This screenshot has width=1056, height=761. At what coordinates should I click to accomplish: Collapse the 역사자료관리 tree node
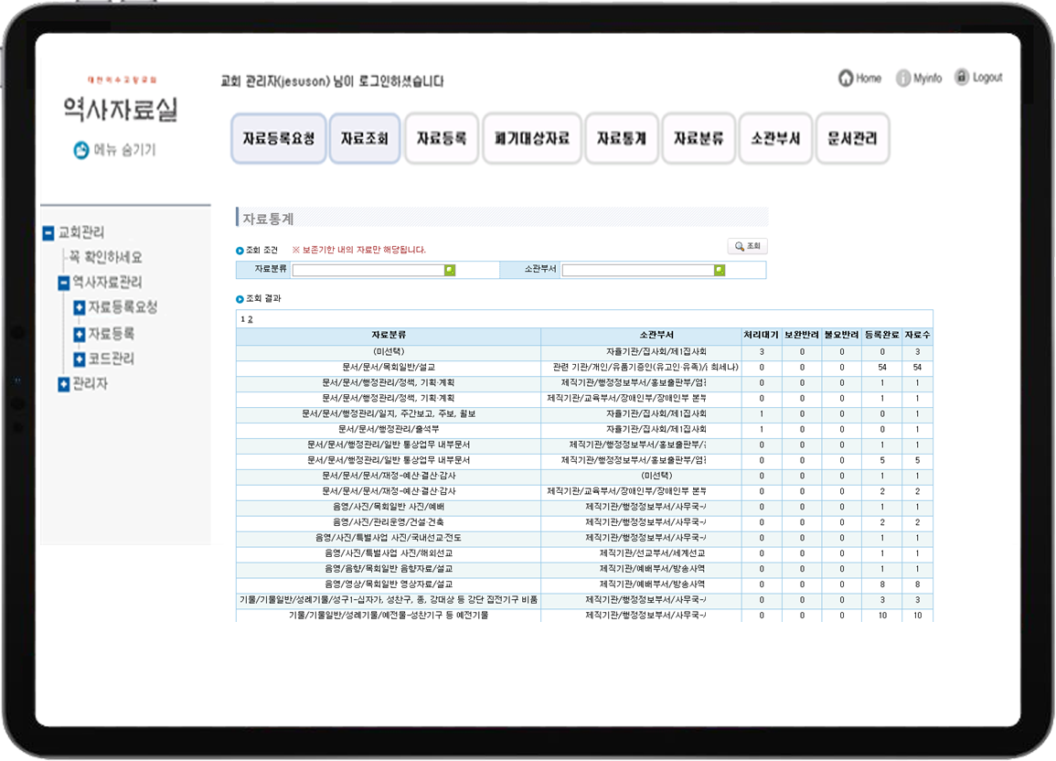click(63, 284)
